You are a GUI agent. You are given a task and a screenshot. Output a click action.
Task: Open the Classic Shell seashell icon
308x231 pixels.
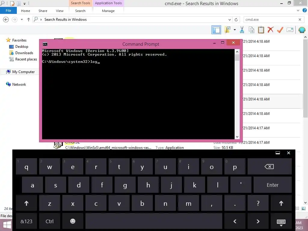[x=302, y=30]
